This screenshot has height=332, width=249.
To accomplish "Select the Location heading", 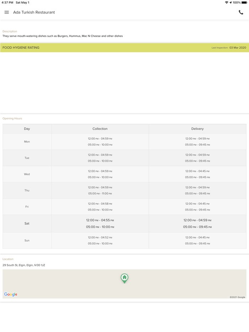I will (x=8, y=259).
